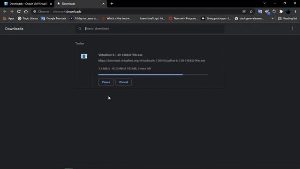Click the Downloads page heading
Image resolution: width=300 pixels, height=169 pixels.
tap(14, 29)
